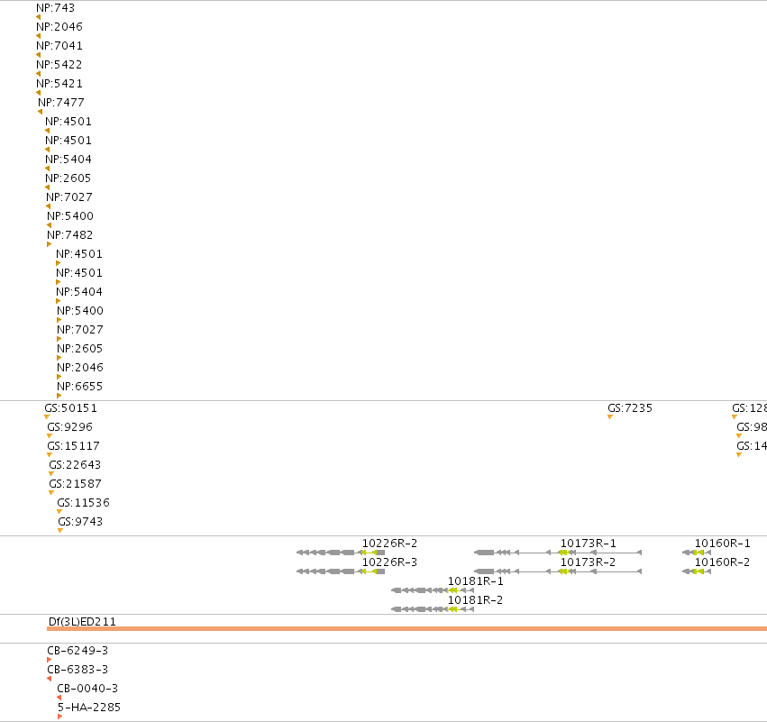Screen dimensions: 767x722
Task: Click the right-pointing marker below NP:7482
Action: (x=49, y=244)
